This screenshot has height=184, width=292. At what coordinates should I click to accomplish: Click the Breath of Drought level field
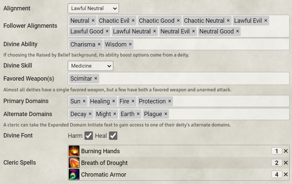[x=277, y=163]
